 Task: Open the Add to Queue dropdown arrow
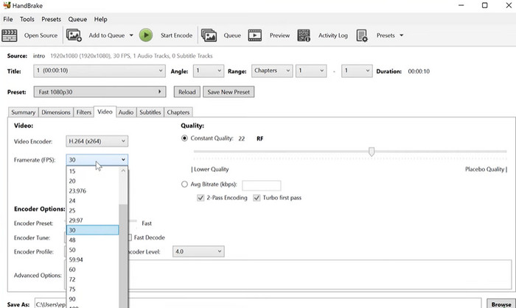131,35
